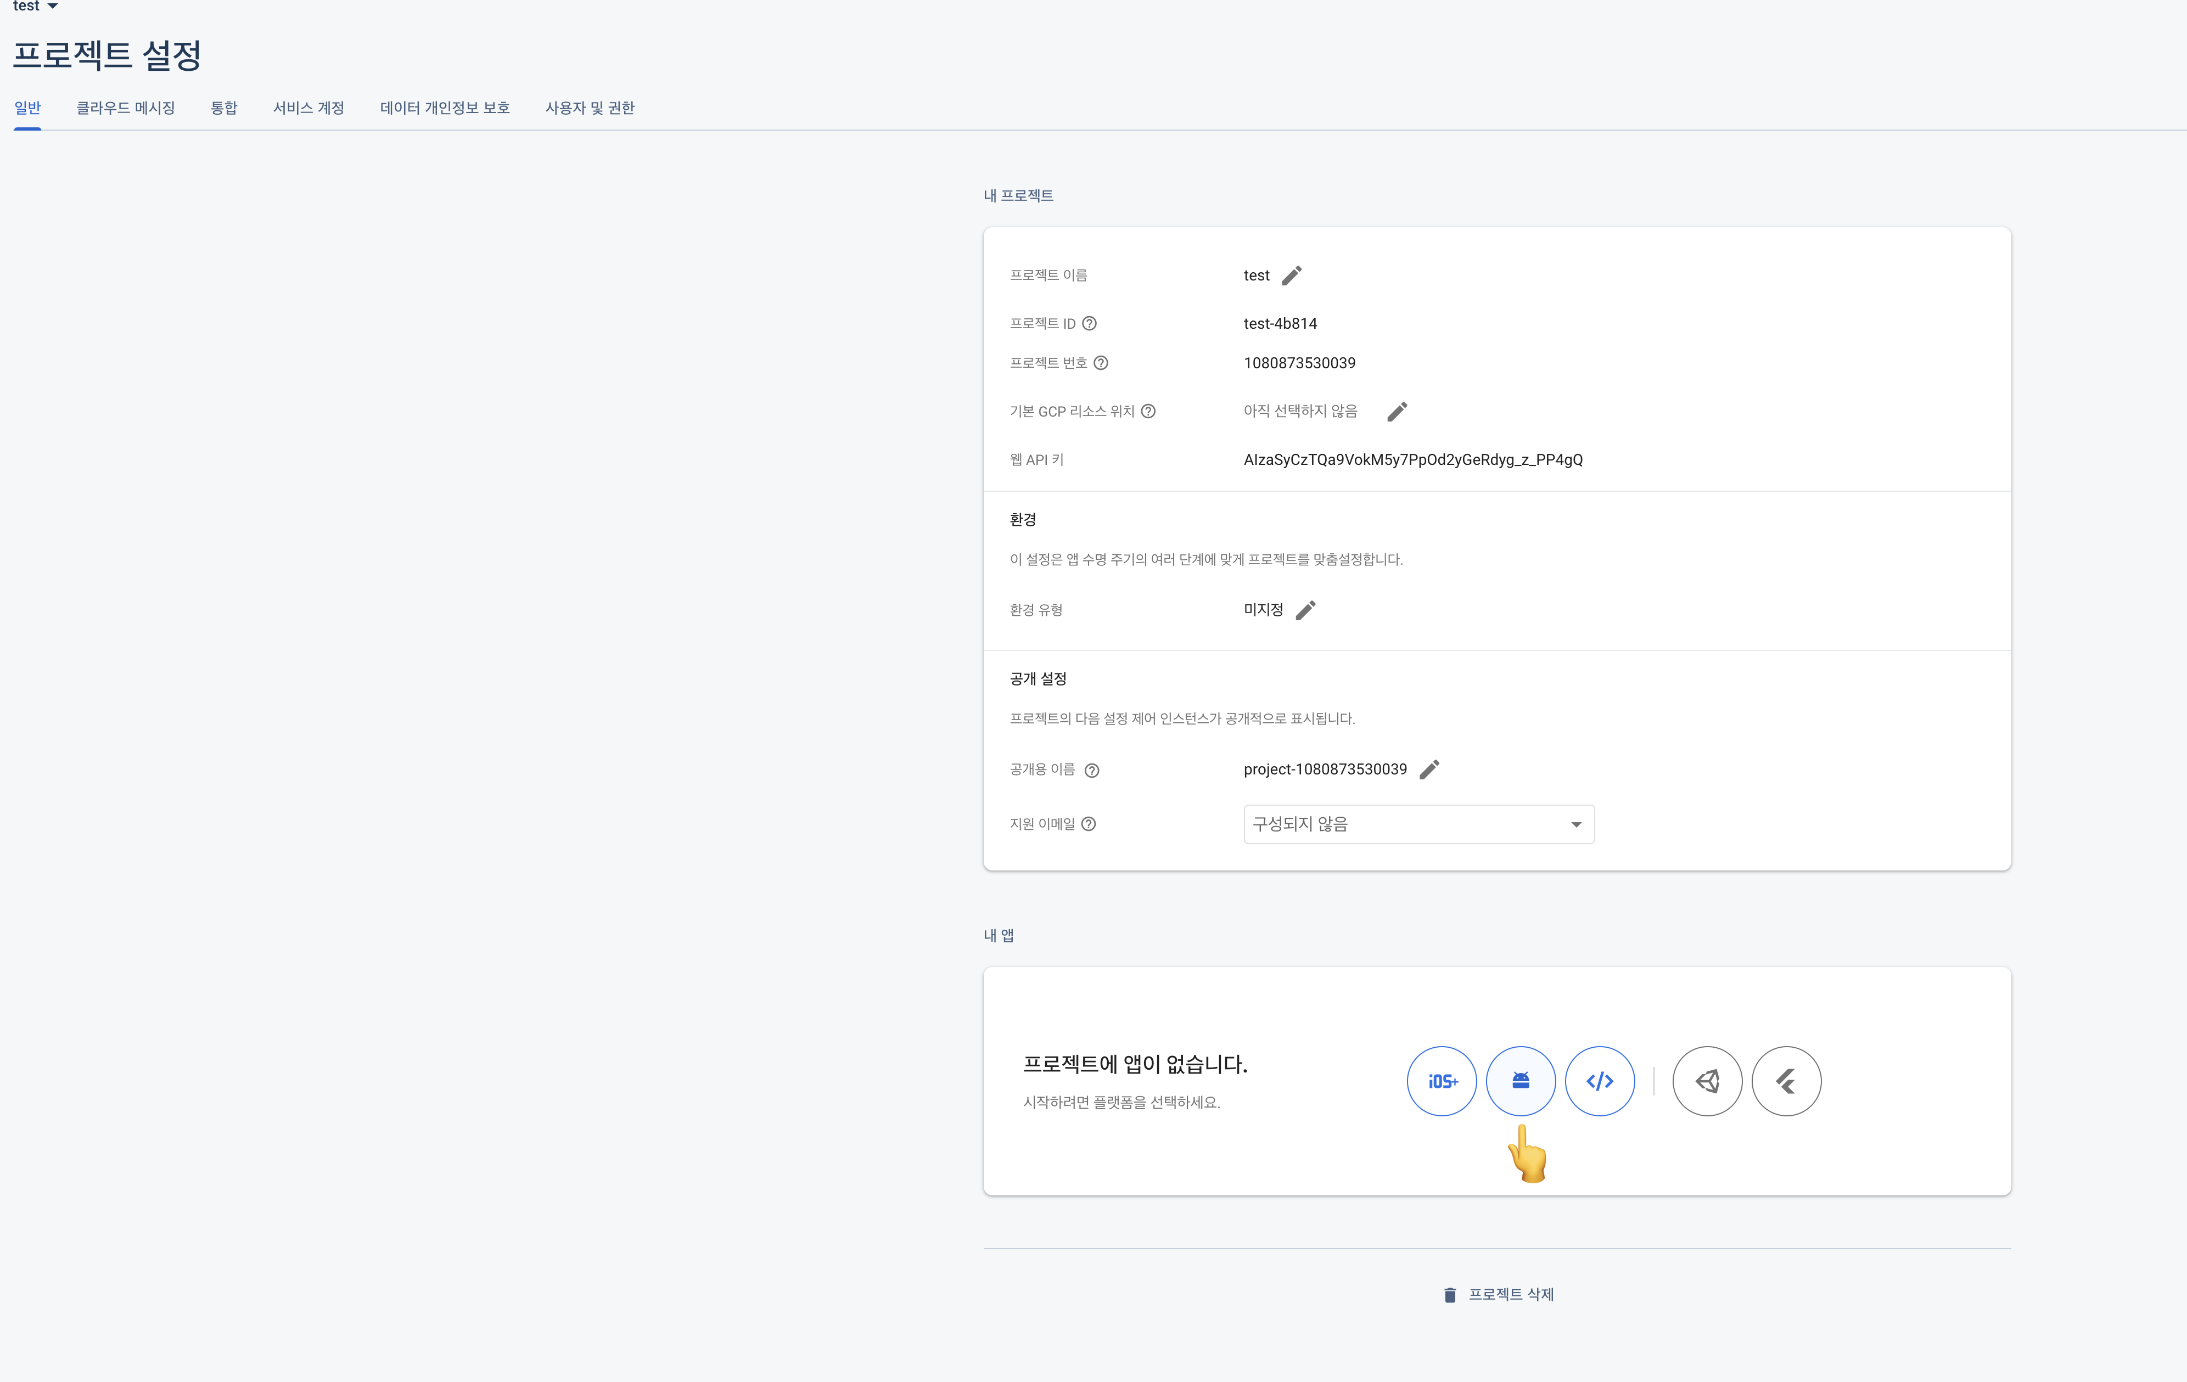Show help for 프로젝트 ID
Image resolution: width=2187 pixels, height=1382 pixels.
(1089, 323)
